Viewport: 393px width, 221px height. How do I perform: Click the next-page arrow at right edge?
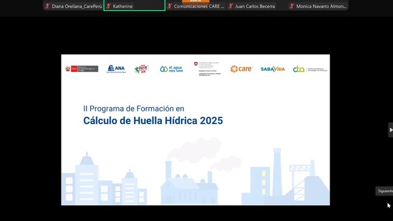click(x=391, y=130)
